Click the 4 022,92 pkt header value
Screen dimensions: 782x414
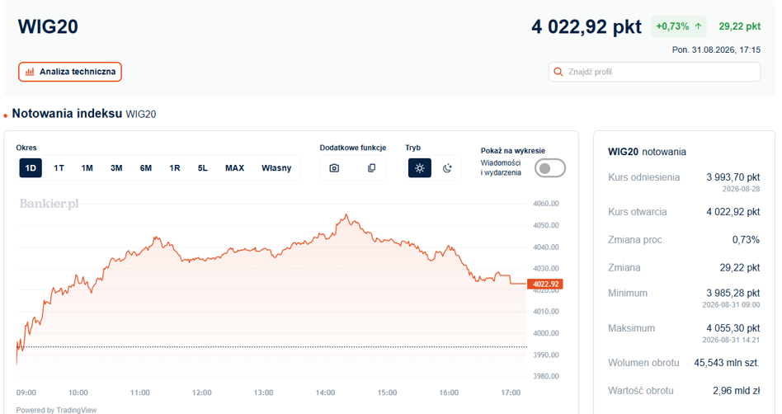pyautogui.click(x=586, y=27)
